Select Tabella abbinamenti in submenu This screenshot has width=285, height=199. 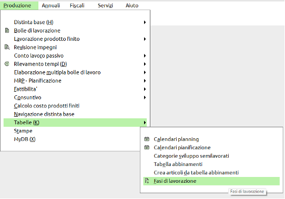178,164
